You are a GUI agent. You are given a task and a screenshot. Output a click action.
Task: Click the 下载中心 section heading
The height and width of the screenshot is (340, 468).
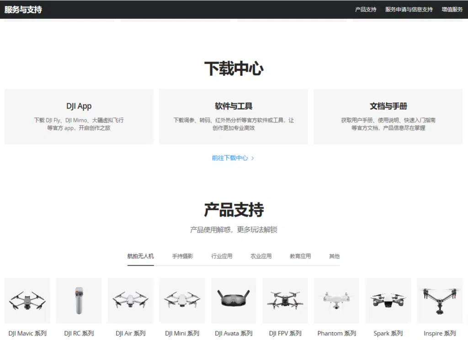234,69
